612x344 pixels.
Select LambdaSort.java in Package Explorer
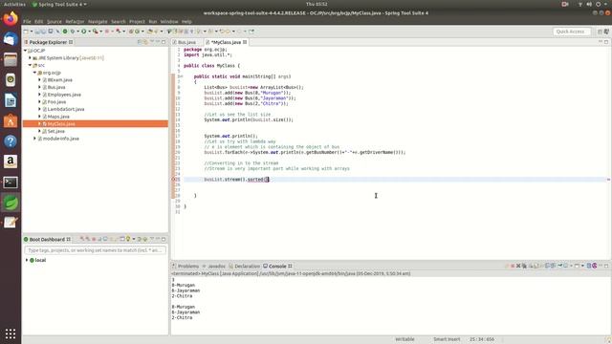tap(66, 109)
